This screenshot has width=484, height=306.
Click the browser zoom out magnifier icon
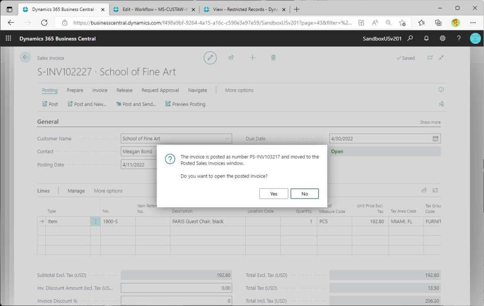(x=389, y=23)
